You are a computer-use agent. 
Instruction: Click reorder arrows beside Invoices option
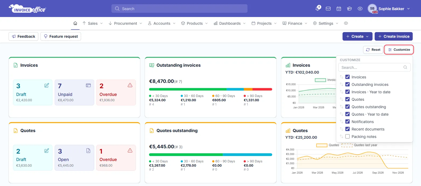pyautogui.click(x=342, y=77)
